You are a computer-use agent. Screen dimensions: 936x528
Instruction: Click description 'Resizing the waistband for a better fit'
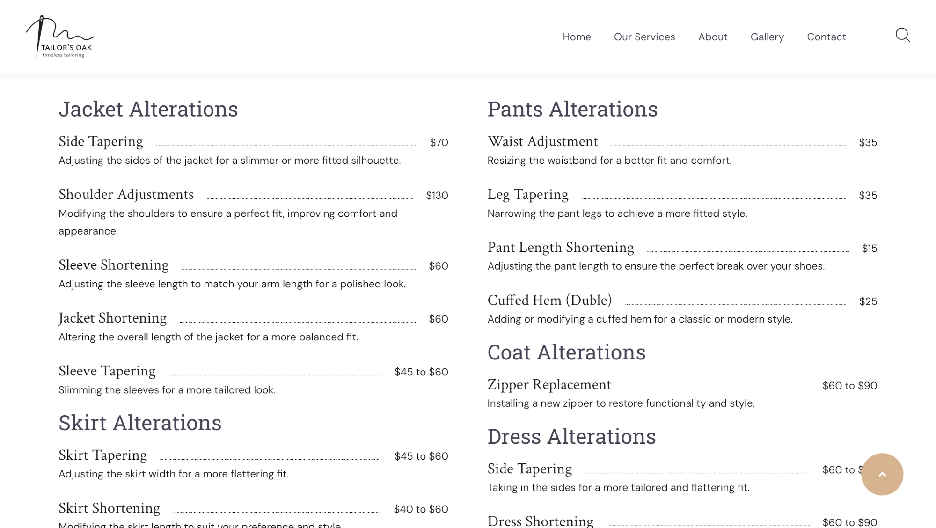pos(609,161)
